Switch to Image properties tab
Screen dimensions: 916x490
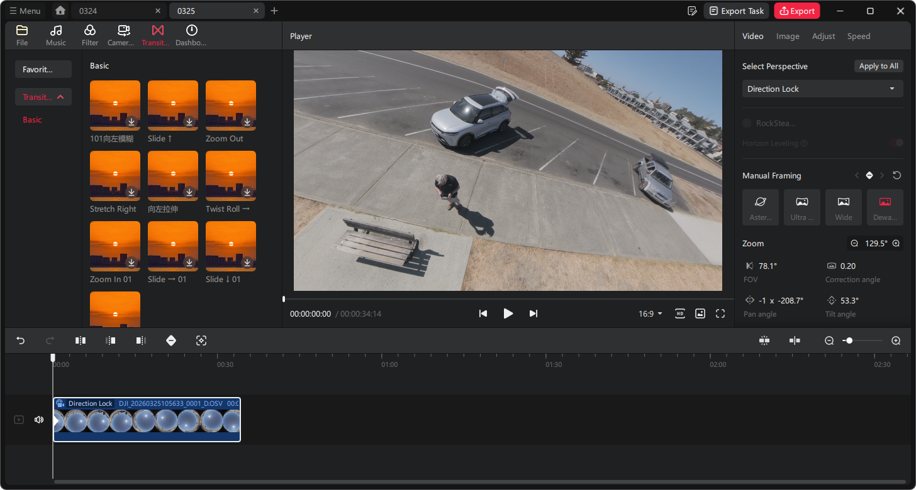[x=788, y=36]
